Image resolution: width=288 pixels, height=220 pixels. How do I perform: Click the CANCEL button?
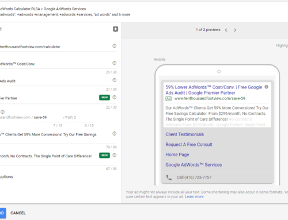(x=18, y=213)
